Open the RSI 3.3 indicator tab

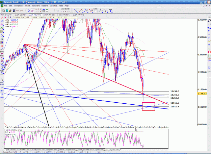[112, 150]
